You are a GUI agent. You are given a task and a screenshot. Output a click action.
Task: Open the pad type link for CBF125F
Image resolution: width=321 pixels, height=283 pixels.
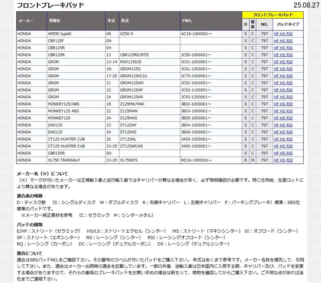coord(283,41)
